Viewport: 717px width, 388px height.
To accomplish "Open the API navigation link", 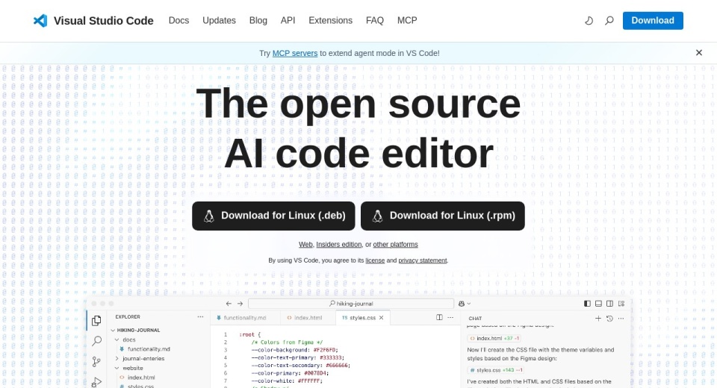I will pos(288,21).
